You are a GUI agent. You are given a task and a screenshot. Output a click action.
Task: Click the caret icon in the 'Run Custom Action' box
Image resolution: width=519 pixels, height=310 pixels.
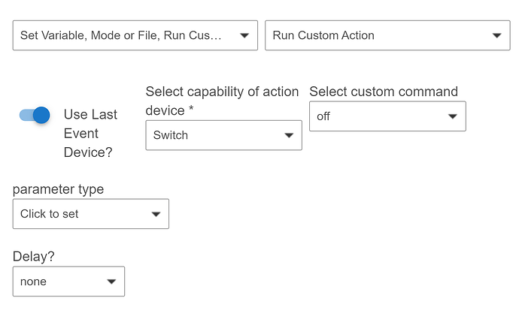pyautogui.click(x=496, y=36)
